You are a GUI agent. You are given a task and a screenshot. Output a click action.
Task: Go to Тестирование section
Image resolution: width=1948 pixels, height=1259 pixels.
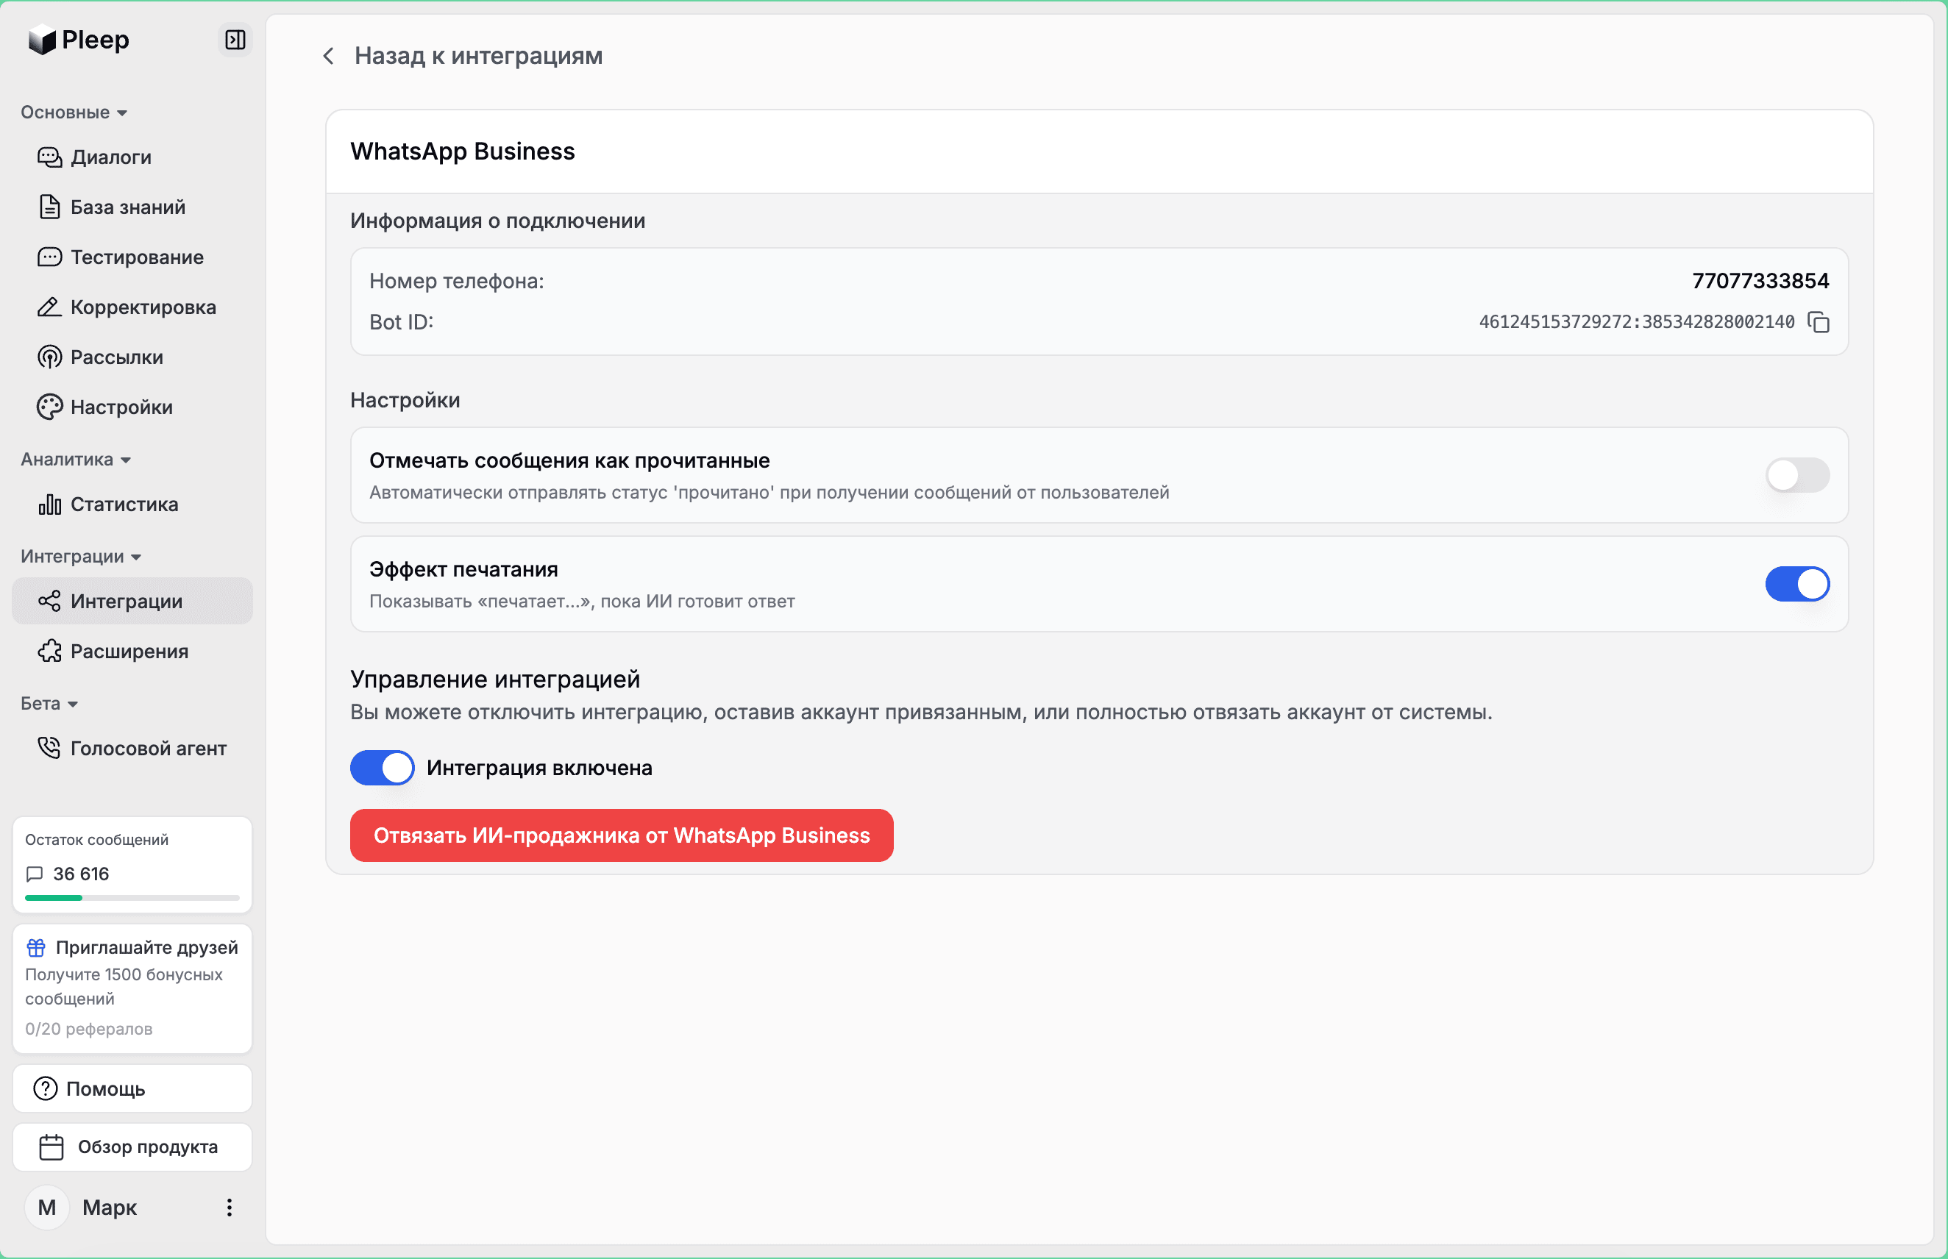coord(132,257)
